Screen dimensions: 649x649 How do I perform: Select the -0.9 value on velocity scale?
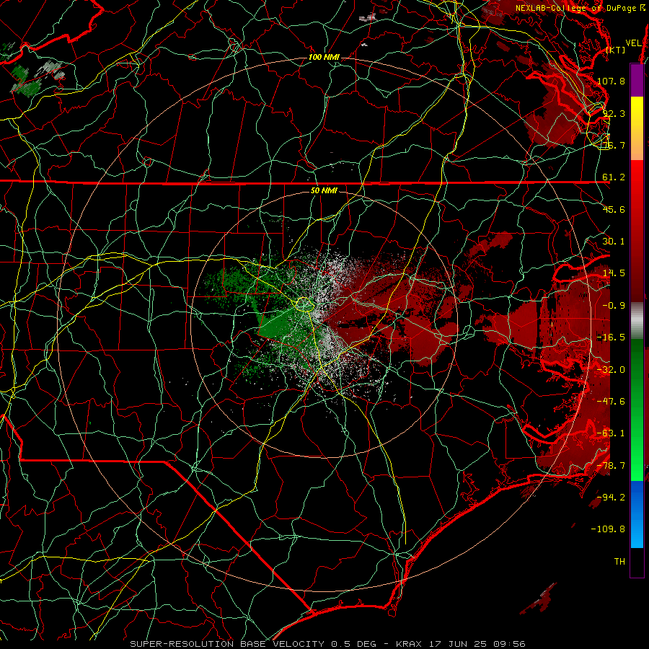pyautogui.click(x=614, y=306)
